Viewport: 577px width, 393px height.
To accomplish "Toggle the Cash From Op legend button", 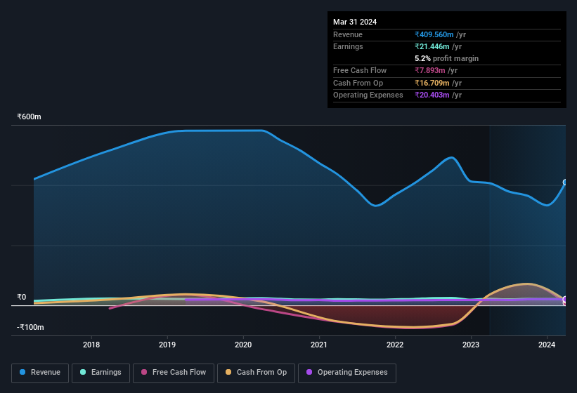I will click(256, 373).
